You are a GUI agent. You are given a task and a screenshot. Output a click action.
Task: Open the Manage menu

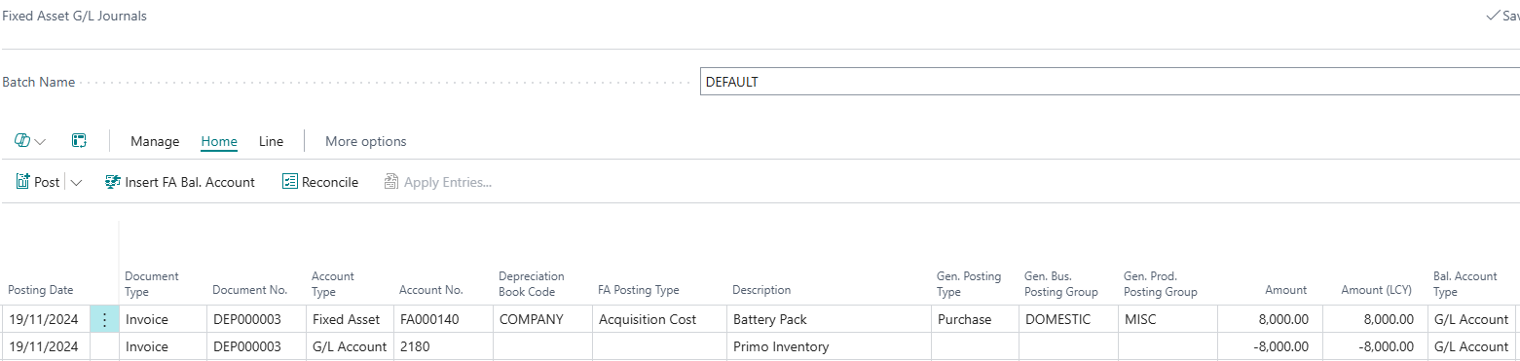(155, 141)
